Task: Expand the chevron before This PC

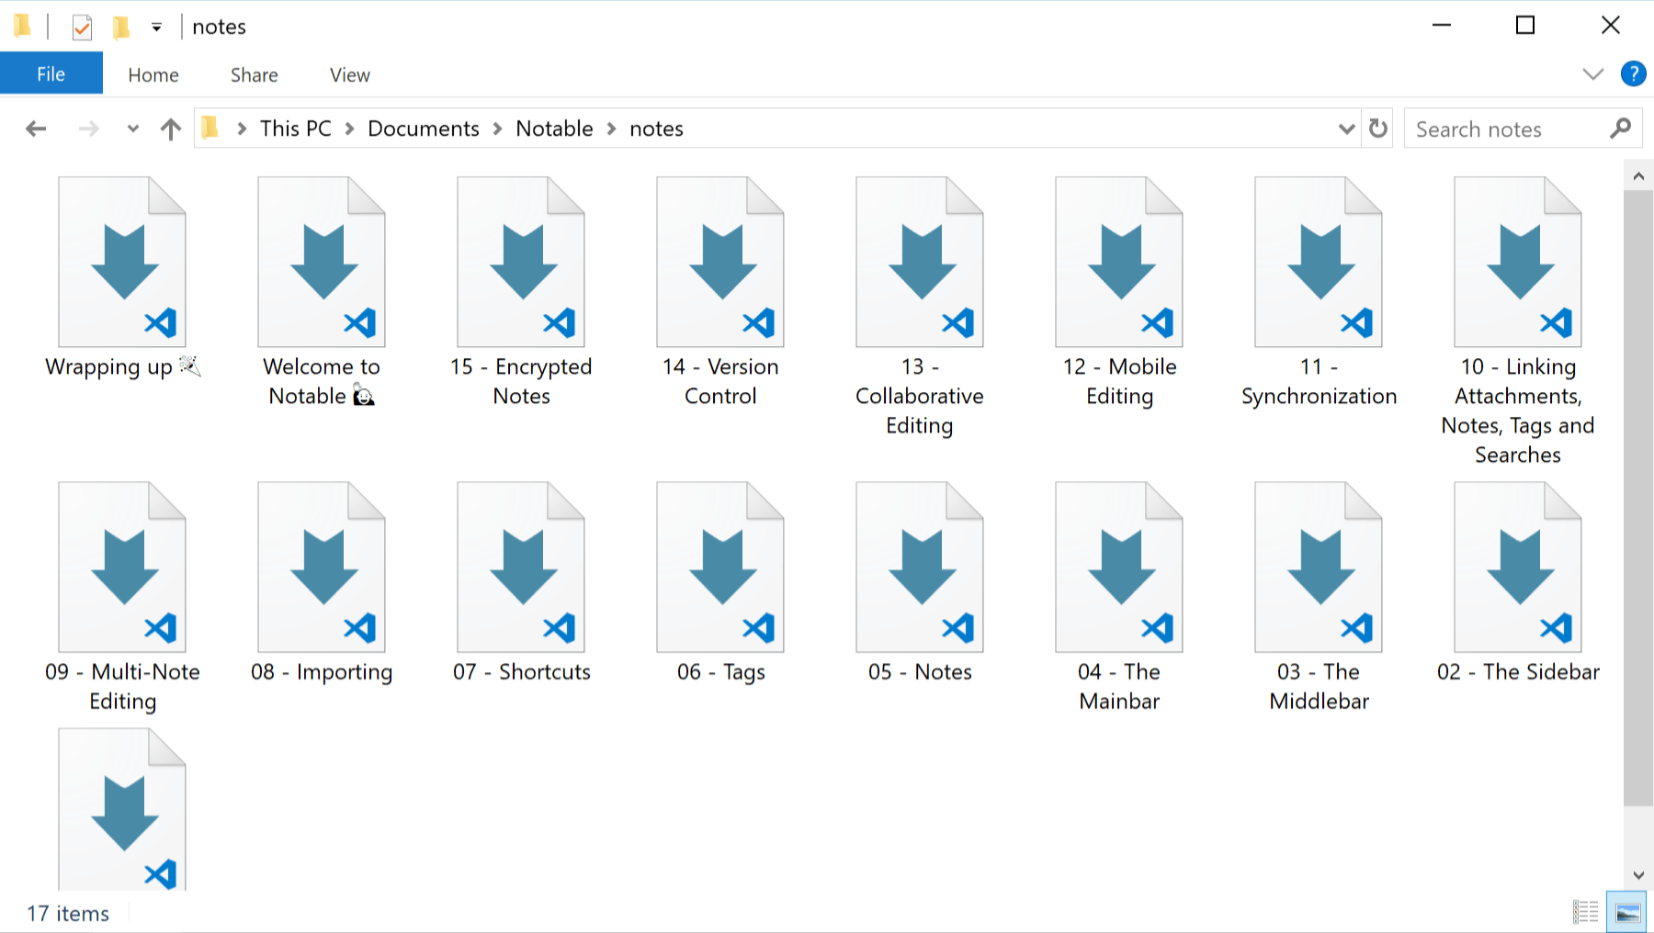Action: [242, 129]
